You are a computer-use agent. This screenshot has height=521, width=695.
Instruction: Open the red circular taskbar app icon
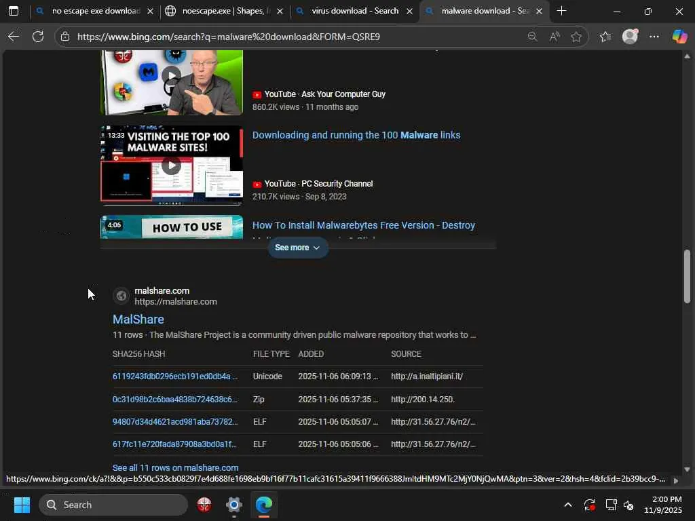click(x=204, y=505)
